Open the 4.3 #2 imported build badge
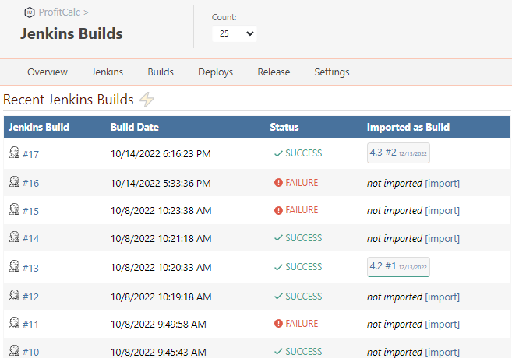The height and width of the screenshot is (358, 512). coord(398,153)
